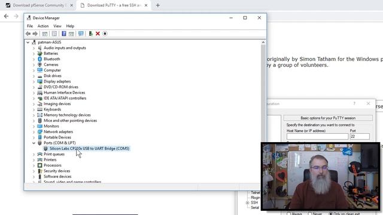Image resolution: width=383 pixels, height=215 pixels.
Task: Collapse the Ports (COM & LPT) node
Action: (34, 143)
